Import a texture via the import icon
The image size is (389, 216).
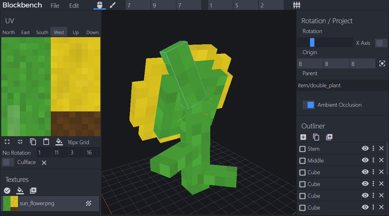[33, 191]
